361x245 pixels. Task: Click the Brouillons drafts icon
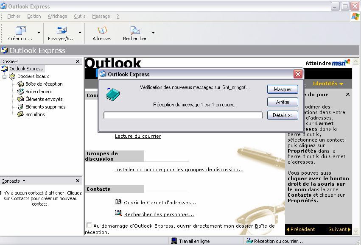coord(20,114)
